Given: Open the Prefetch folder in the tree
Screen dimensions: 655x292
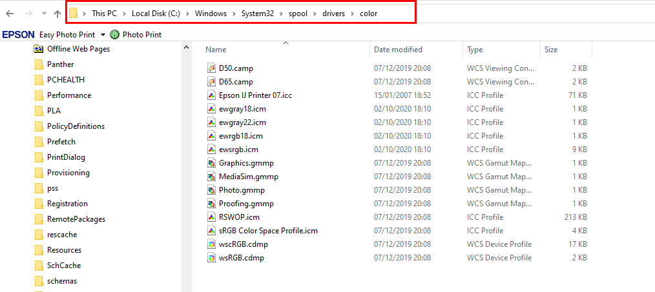Looking at the screenshot, I should 61,142.
